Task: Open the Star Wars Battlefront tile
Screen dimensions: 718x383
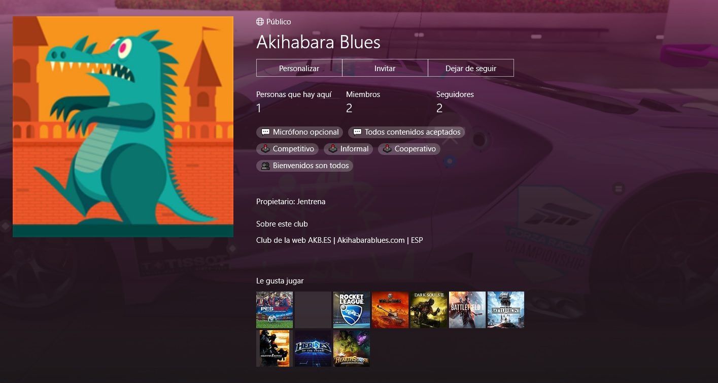Action: point(506,310)
